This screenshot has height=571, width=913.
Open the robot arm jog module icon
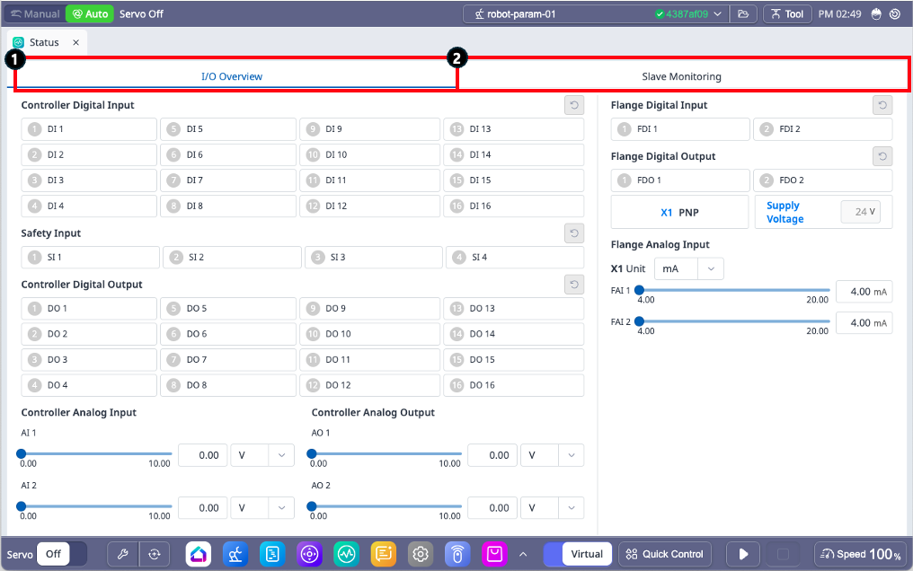[235, 554]
